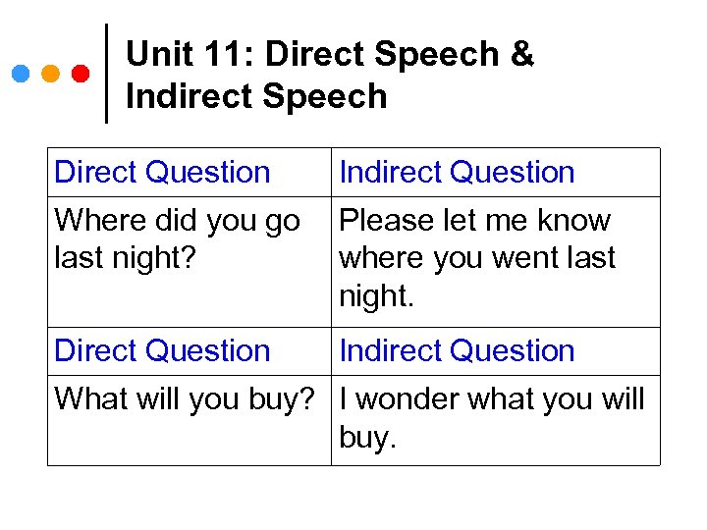
Task: Click the "I wonder what you will" line
Action: click(x=492, y=399)
